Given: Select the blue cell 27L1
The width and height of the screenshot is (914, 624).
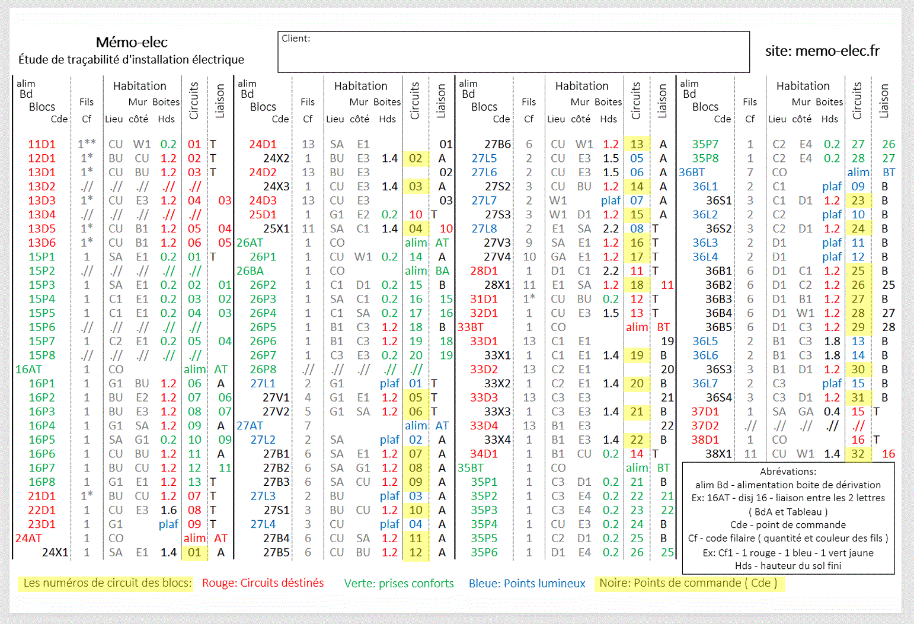Looking at the screenshot, I should (263, 383).
